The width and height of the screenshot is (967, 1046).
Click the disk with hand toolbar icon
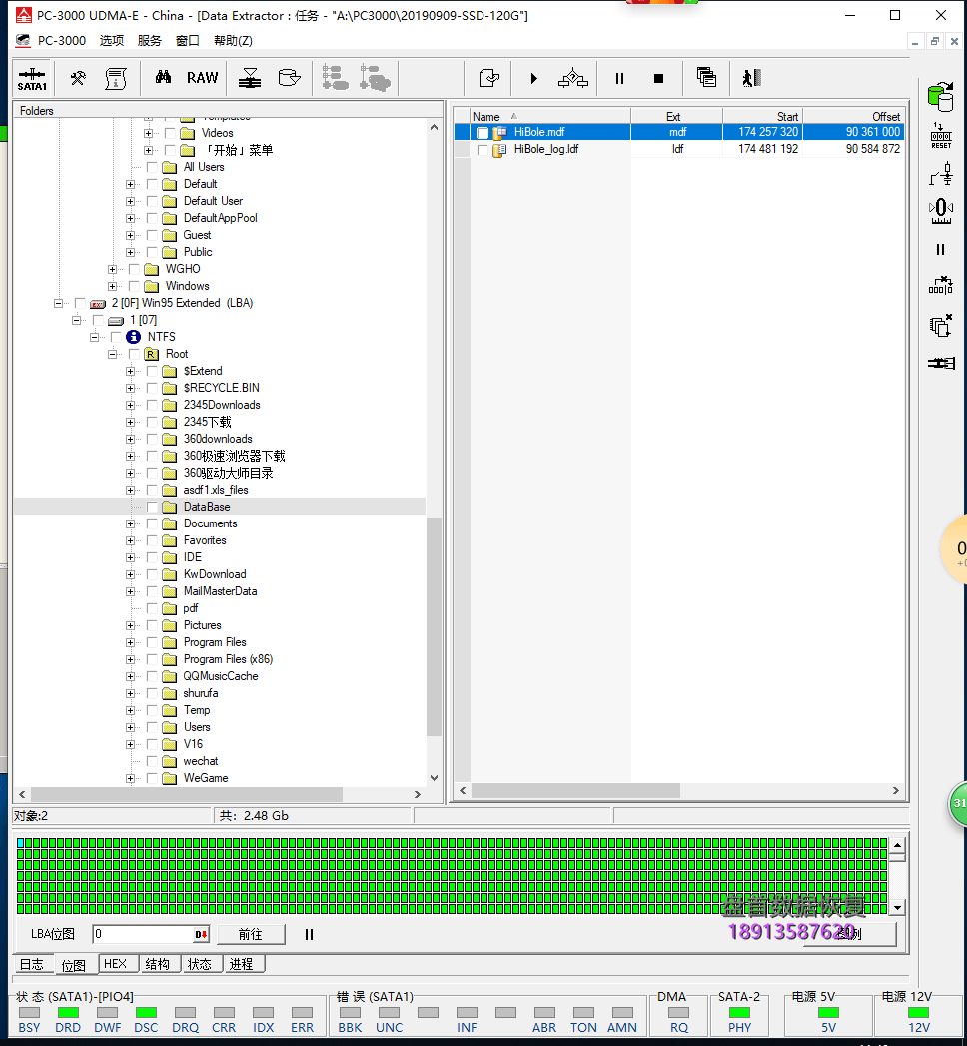pos(289,78)
